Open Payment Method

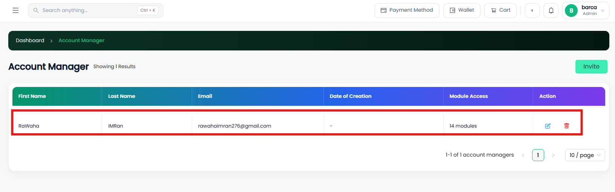point(407,11)
